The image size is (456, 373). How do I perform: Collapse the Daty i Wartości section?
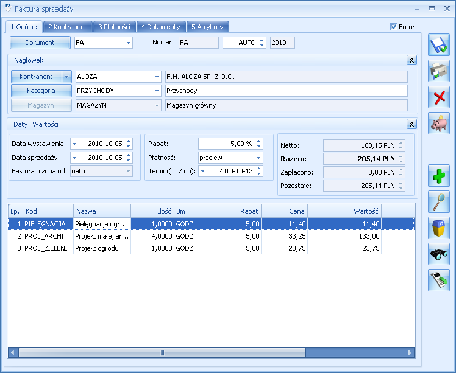click(411, 124)
